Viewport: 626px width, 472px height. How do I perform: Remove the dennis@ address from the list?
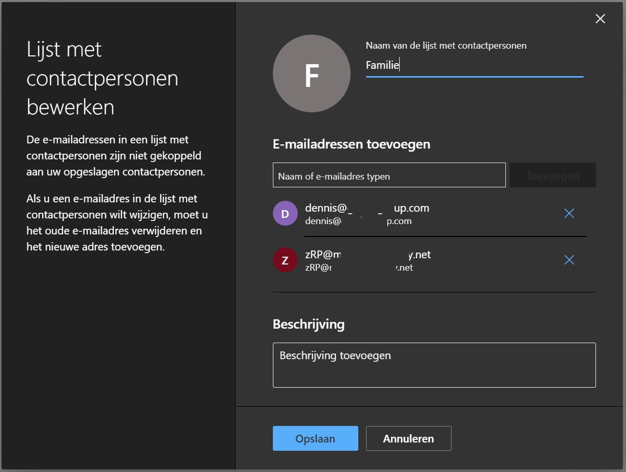click(x=569, y=213)
